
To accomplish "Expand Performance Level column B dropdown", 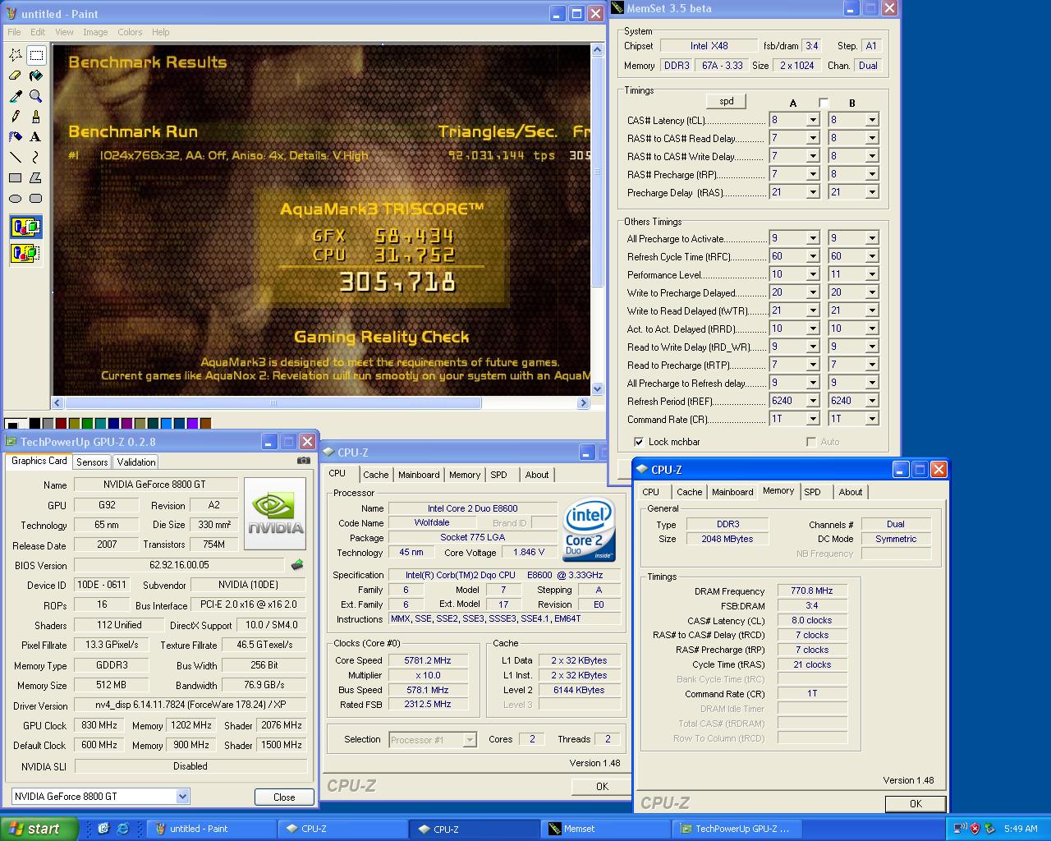I will 872,274.
